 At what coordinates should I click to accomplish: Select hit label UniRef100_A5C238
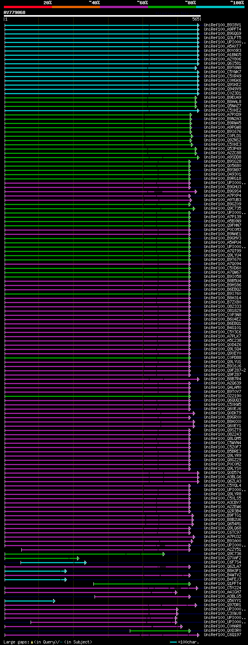click(222, 341)
